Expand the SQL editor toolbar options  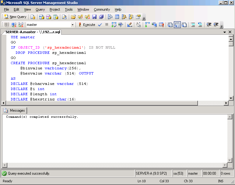(x=222, y=26)
